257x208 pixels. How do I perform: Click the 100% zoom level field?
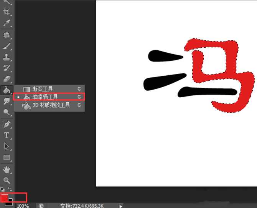tap(23, 206)
